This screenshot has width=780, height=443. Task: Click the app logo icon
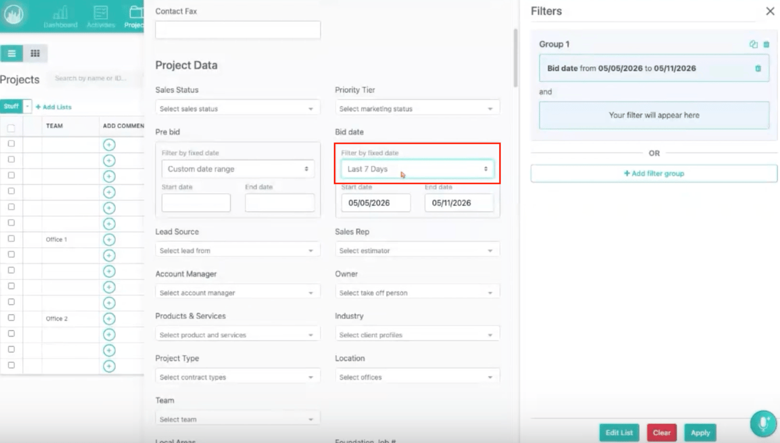coord(14,14)
